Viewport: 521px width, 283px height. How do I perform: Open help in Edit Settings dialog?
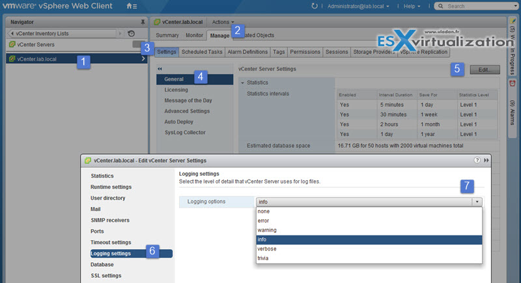477,160
